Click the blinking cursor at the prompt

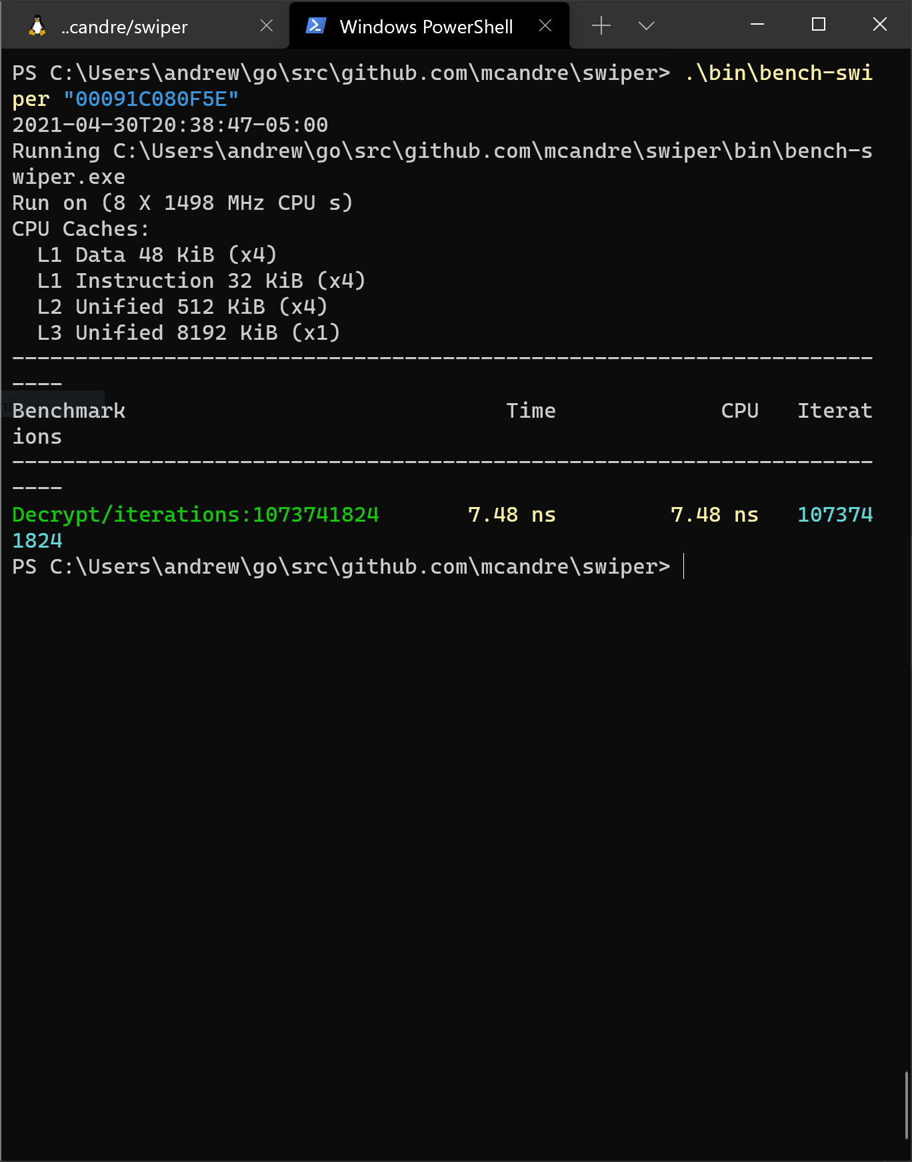(x=685, y=567)
